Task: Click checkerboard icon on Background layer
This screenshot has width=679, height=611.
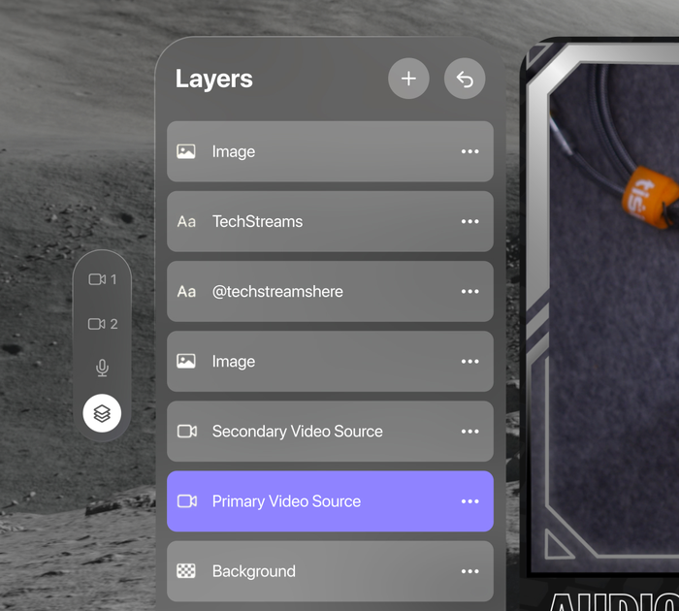Action: pyautogui.click(x=186, y=571)
